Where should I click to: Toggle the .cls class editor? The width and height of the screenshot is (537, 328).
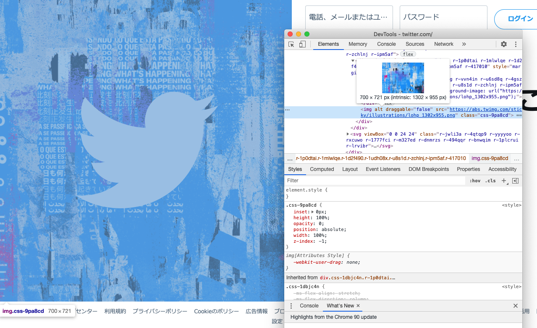(490, 181)
